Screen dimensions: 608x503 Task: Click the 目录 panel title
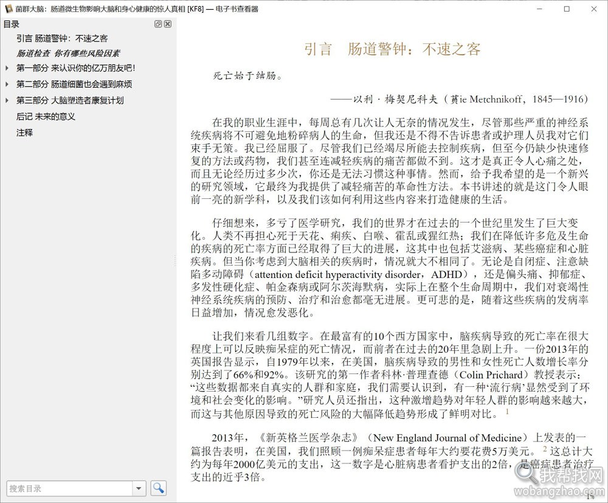(11, 24)
